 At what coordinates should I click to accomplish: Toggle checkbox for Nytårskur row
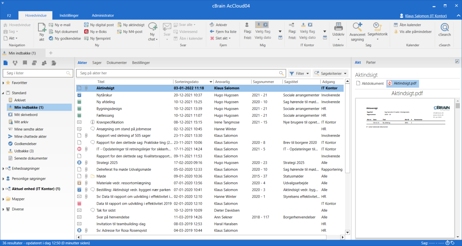[79, 95]
